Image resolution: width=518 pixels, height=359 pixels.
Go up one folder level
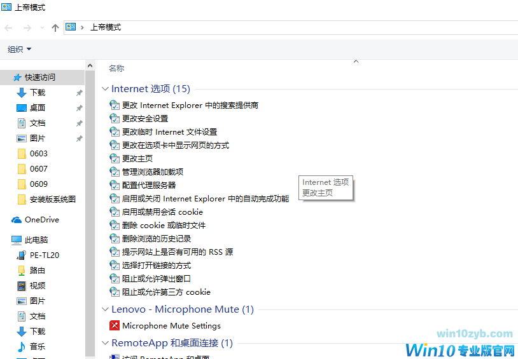click(55, 28)
